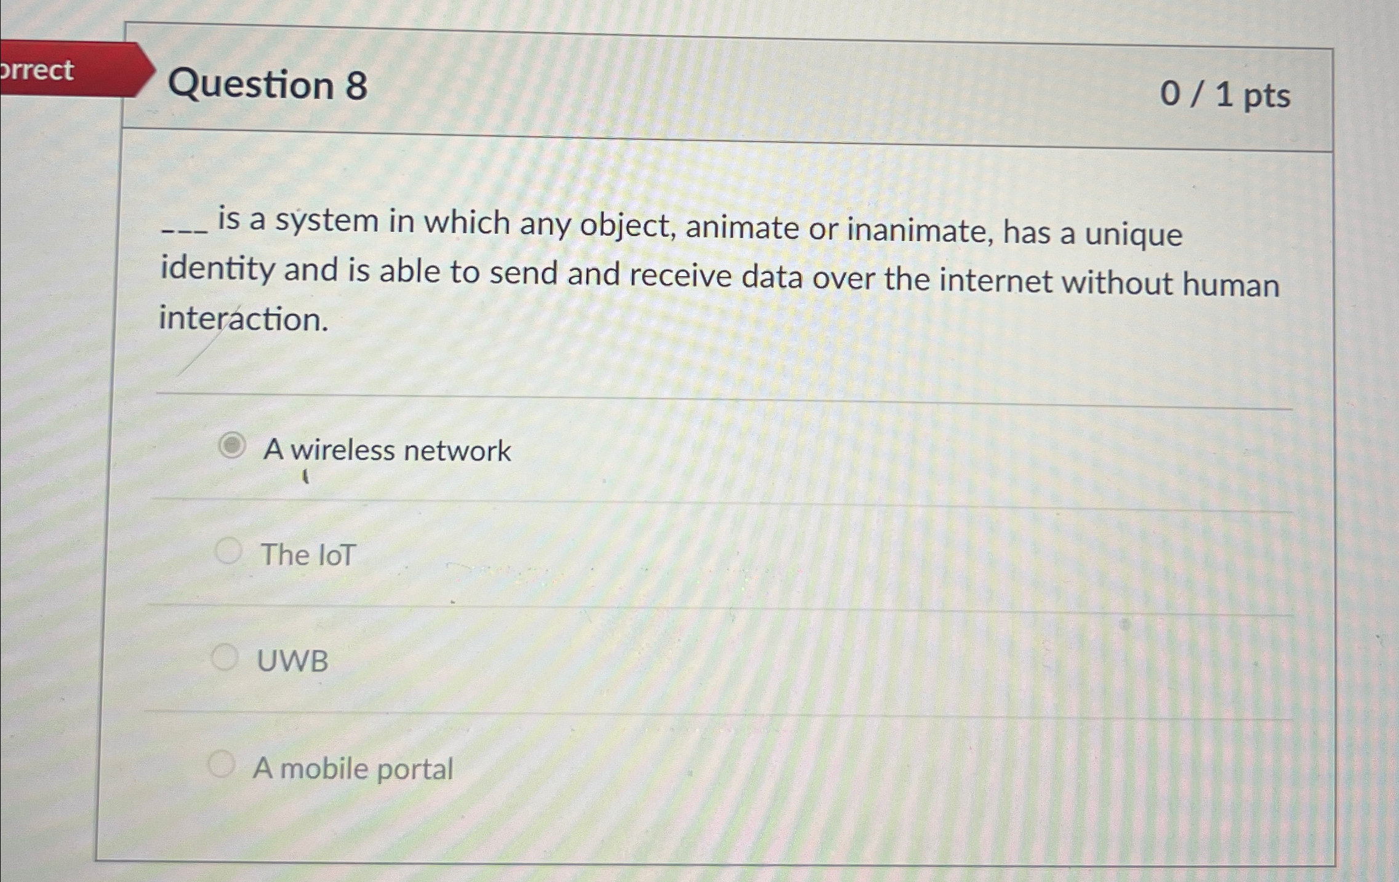Click the "A wireless network" answer label

point(388,450)
